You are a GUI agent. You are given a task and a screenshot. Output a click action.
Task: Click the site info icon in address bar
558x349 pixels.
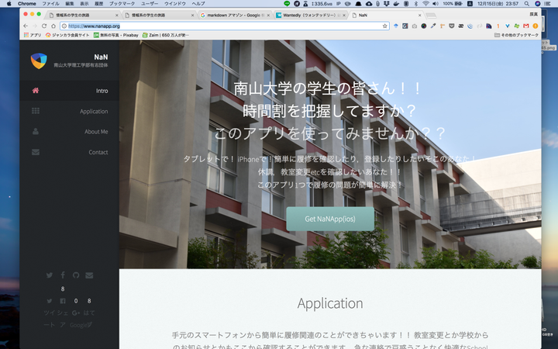pyautogui.click(x=64, y=26)
